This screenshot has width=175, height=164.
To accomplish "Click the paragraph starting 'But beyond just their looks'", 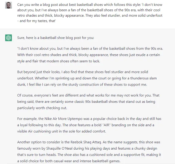I will pyautogui.click(x=87, y=78).
